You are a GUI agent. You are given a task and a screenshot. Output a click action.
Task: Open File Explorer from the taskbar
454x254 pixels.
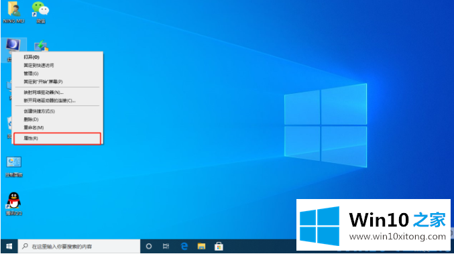[x=201, y=246]
